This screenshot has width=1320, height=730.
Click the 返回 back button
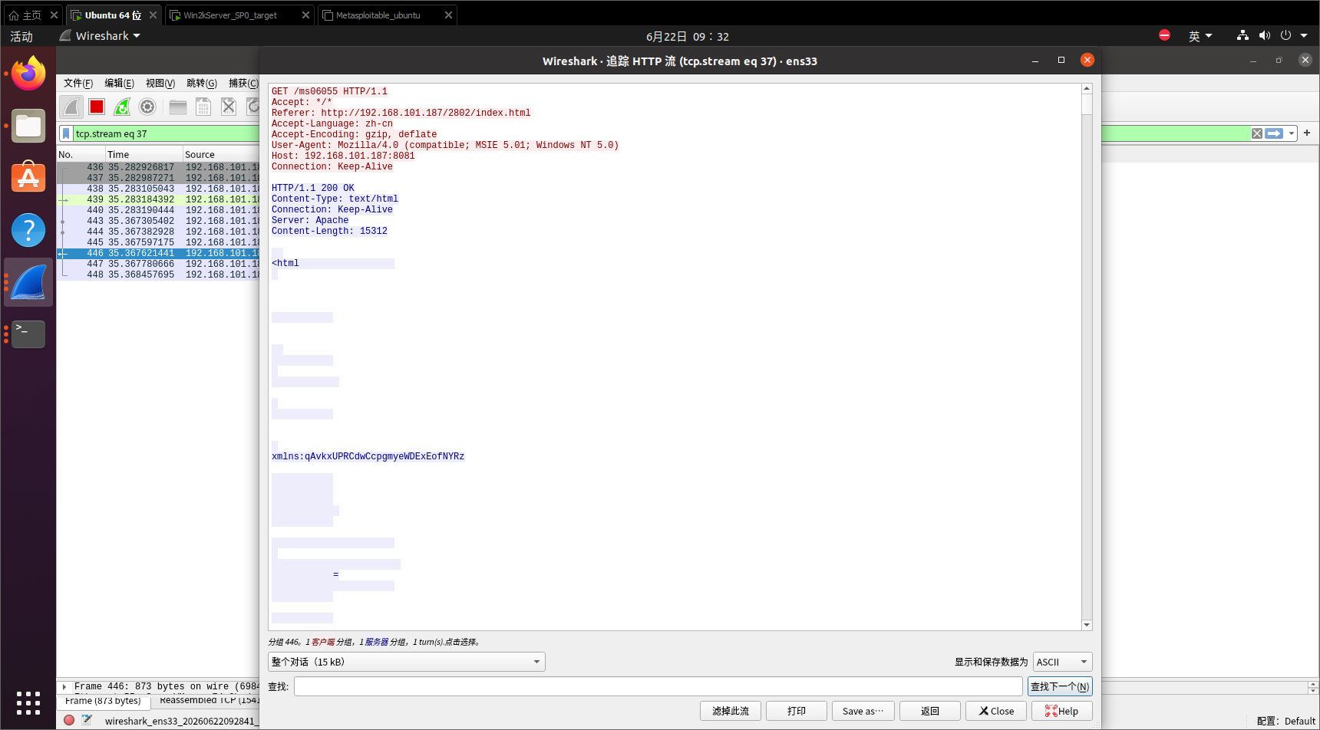[930, 711]
